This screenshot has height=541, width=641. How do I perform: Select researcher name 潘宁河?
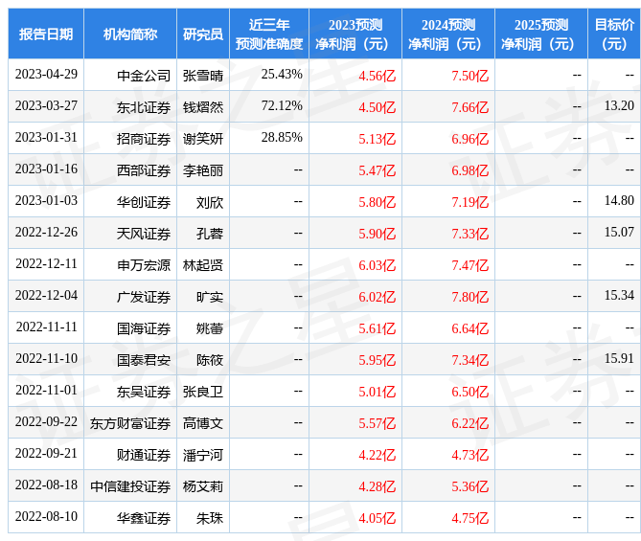[203, 455]
